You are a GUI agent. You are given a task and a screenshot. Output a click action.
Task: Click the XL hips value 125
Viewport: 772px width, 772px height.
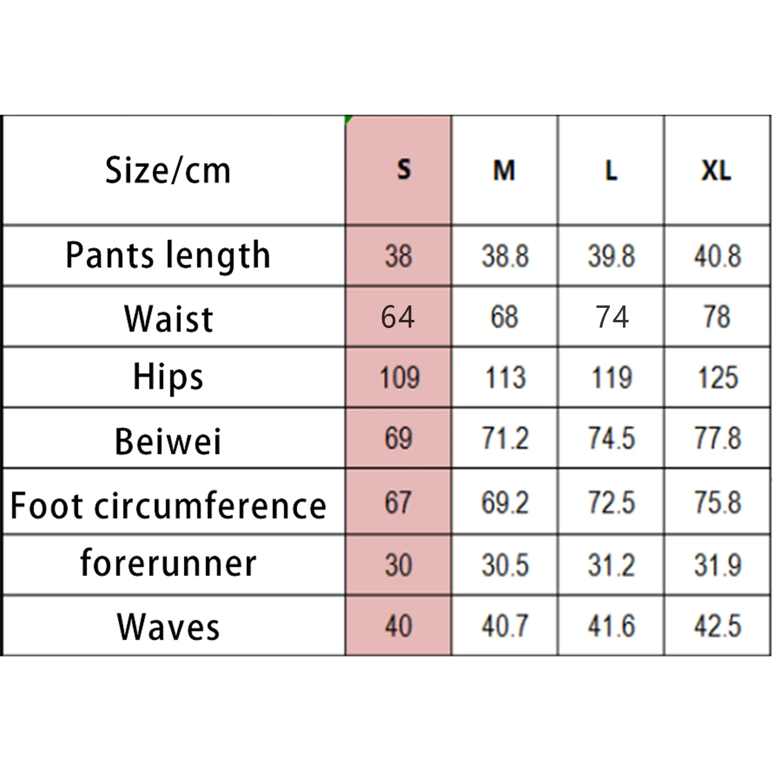(x=717, y=377)
